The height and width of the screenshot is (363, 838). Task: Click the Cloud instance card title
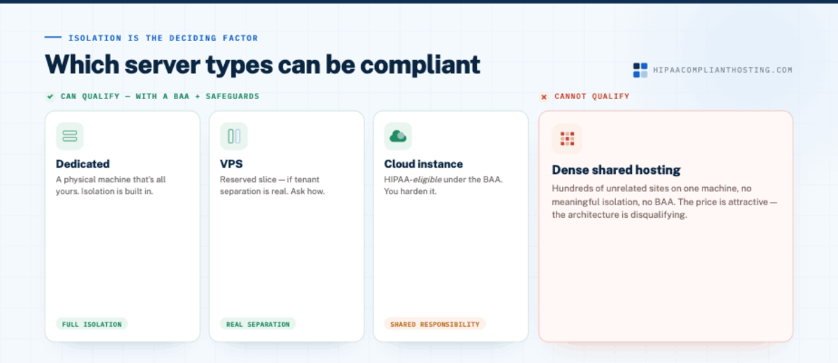click(423, 164)
